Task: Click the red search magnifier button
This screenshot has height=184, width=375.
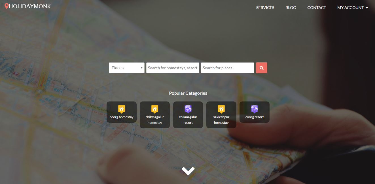Action: pos(261,68)
